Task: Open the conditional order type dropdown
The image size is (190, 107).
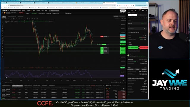Action: (x=138, y=18)
